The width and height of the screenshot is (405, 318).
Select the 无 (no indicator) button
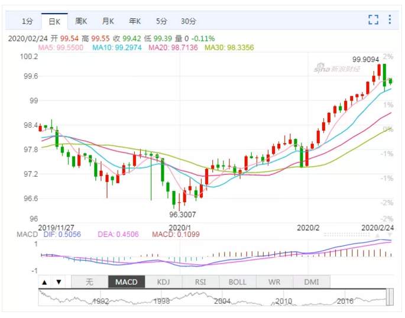[90, 282]
